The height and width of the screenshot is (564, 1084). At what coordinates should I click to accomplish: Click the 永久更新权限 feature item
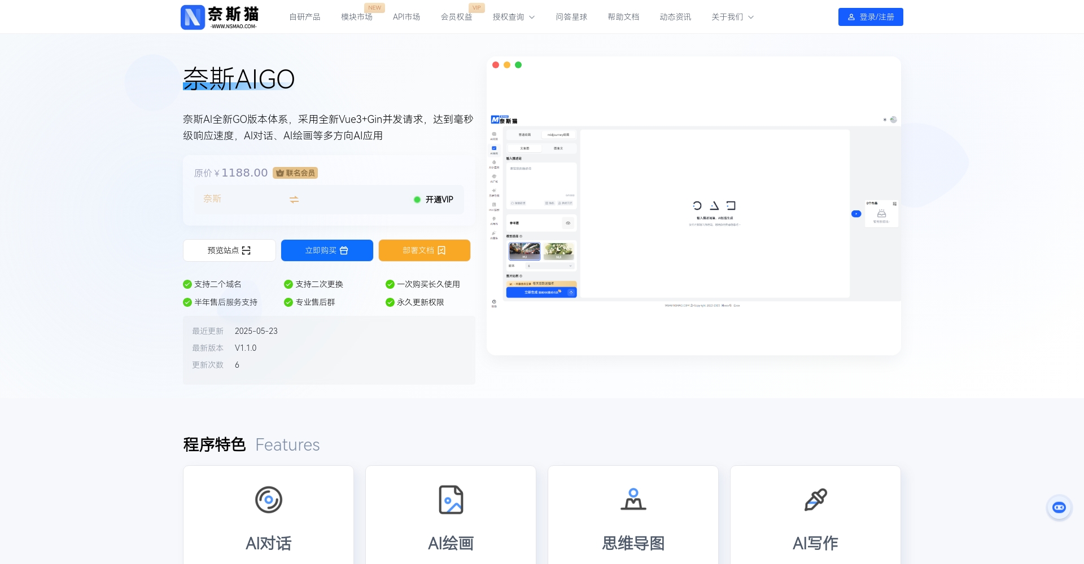click(x=415, y=302)
